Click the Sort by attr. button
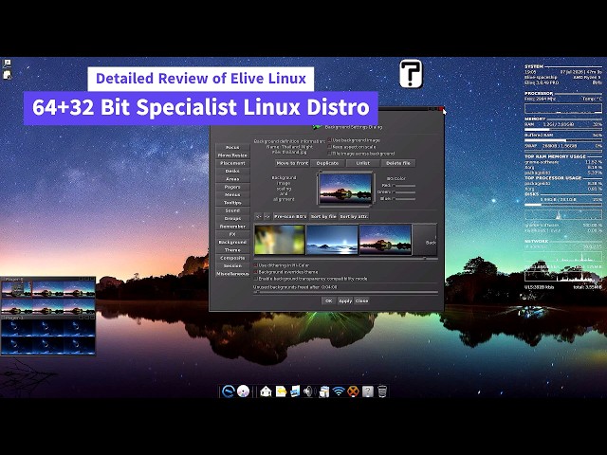This screenshot has width=607, height=455. pos(354,217)
